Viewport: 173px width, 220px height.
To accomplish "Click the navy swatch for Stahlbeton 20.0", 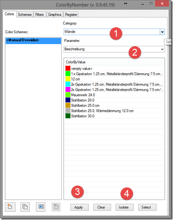I will (x=68, y=100).
